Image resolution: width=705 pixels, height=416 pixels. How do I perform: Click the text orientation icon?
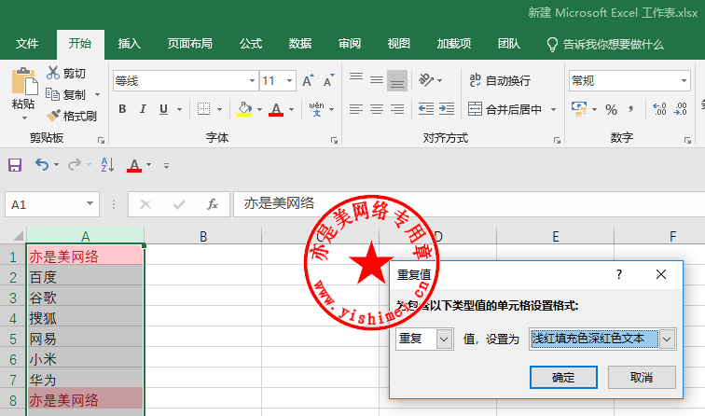coord(426,80)
